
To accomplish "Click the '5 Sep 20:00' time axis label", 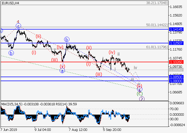I will tap(112, 129).
